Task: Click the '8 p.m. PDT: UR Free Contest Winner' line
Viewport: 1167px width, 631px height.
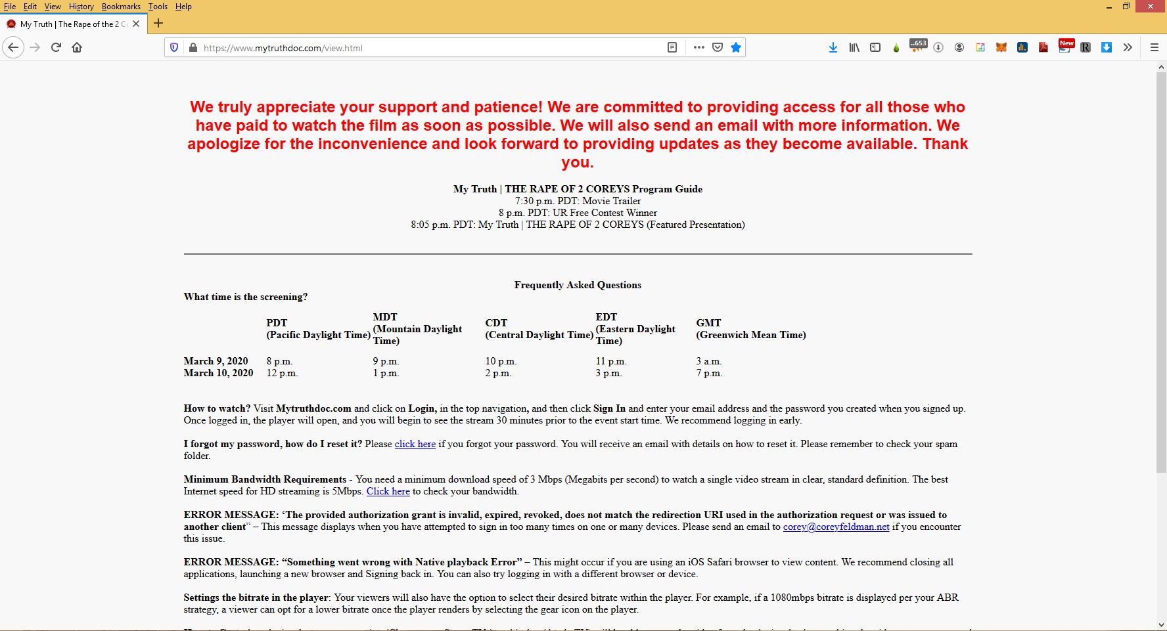Action: tap(578, 213)
